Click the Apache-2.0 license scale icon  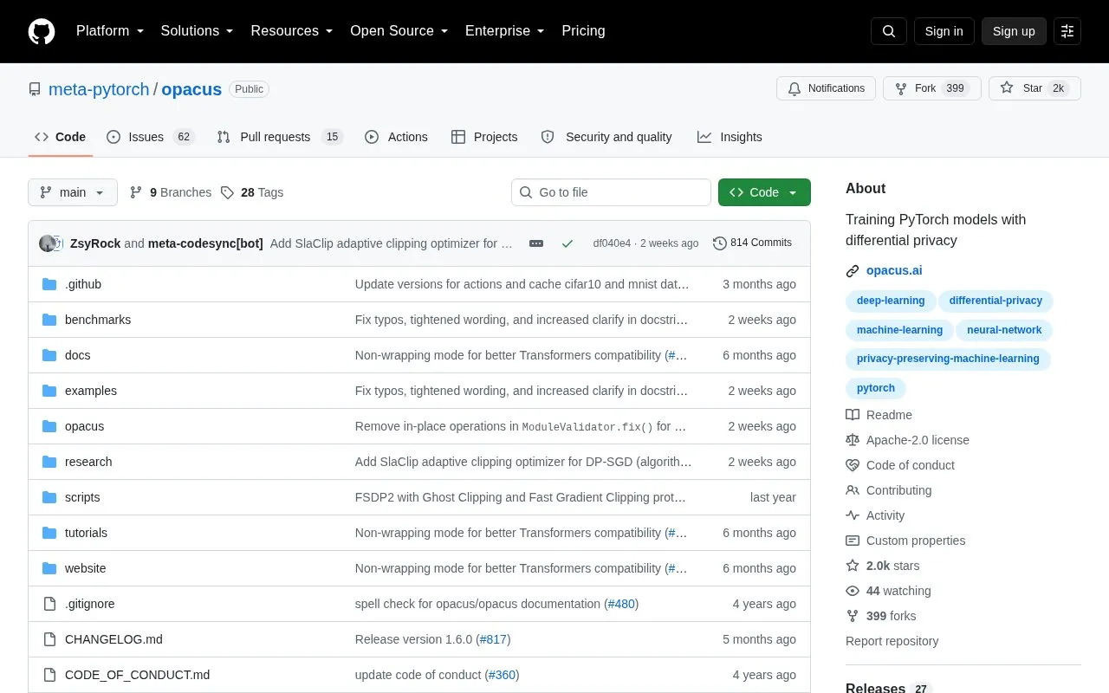click(x=853, y=440)
